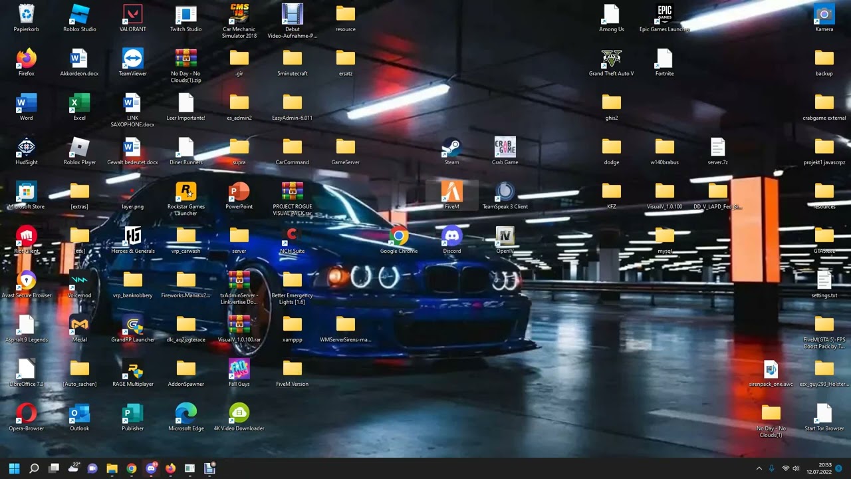This screenshot has height=479, width=851.
Task: Select the Kamera desktop icon
Action: click(x=824, y=18)
